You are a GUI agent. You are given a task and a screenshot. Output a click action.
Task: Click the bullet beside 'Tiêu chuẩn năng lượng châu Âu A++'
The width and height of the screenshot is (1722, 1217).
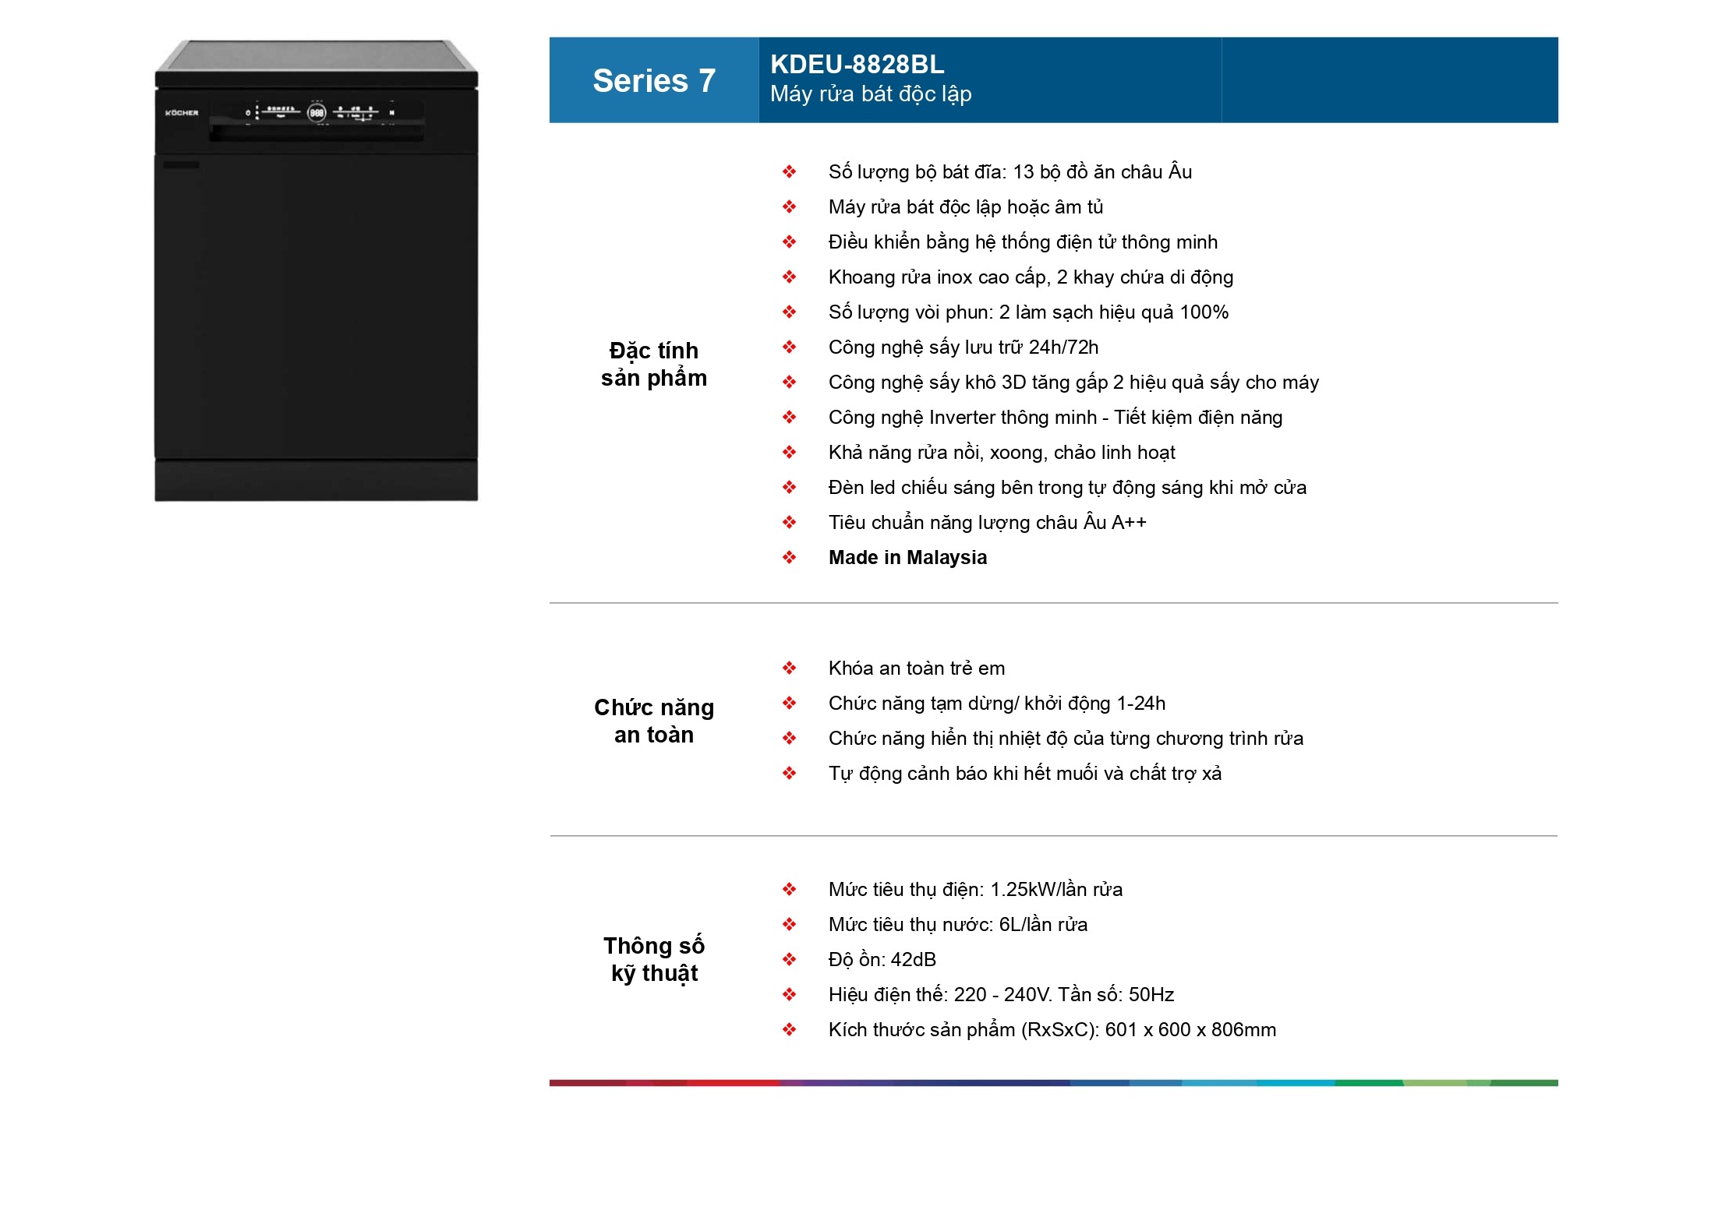[789, 523]
